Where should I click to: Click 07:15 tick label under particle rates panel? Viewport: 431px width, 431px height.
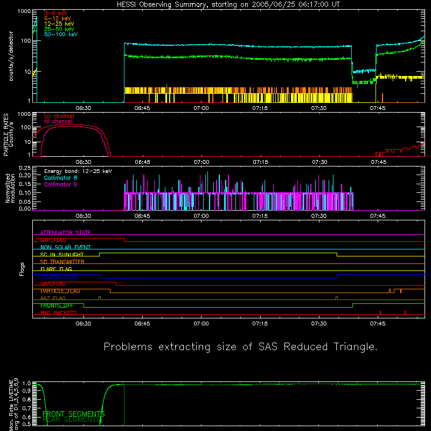tap(260, 162)
